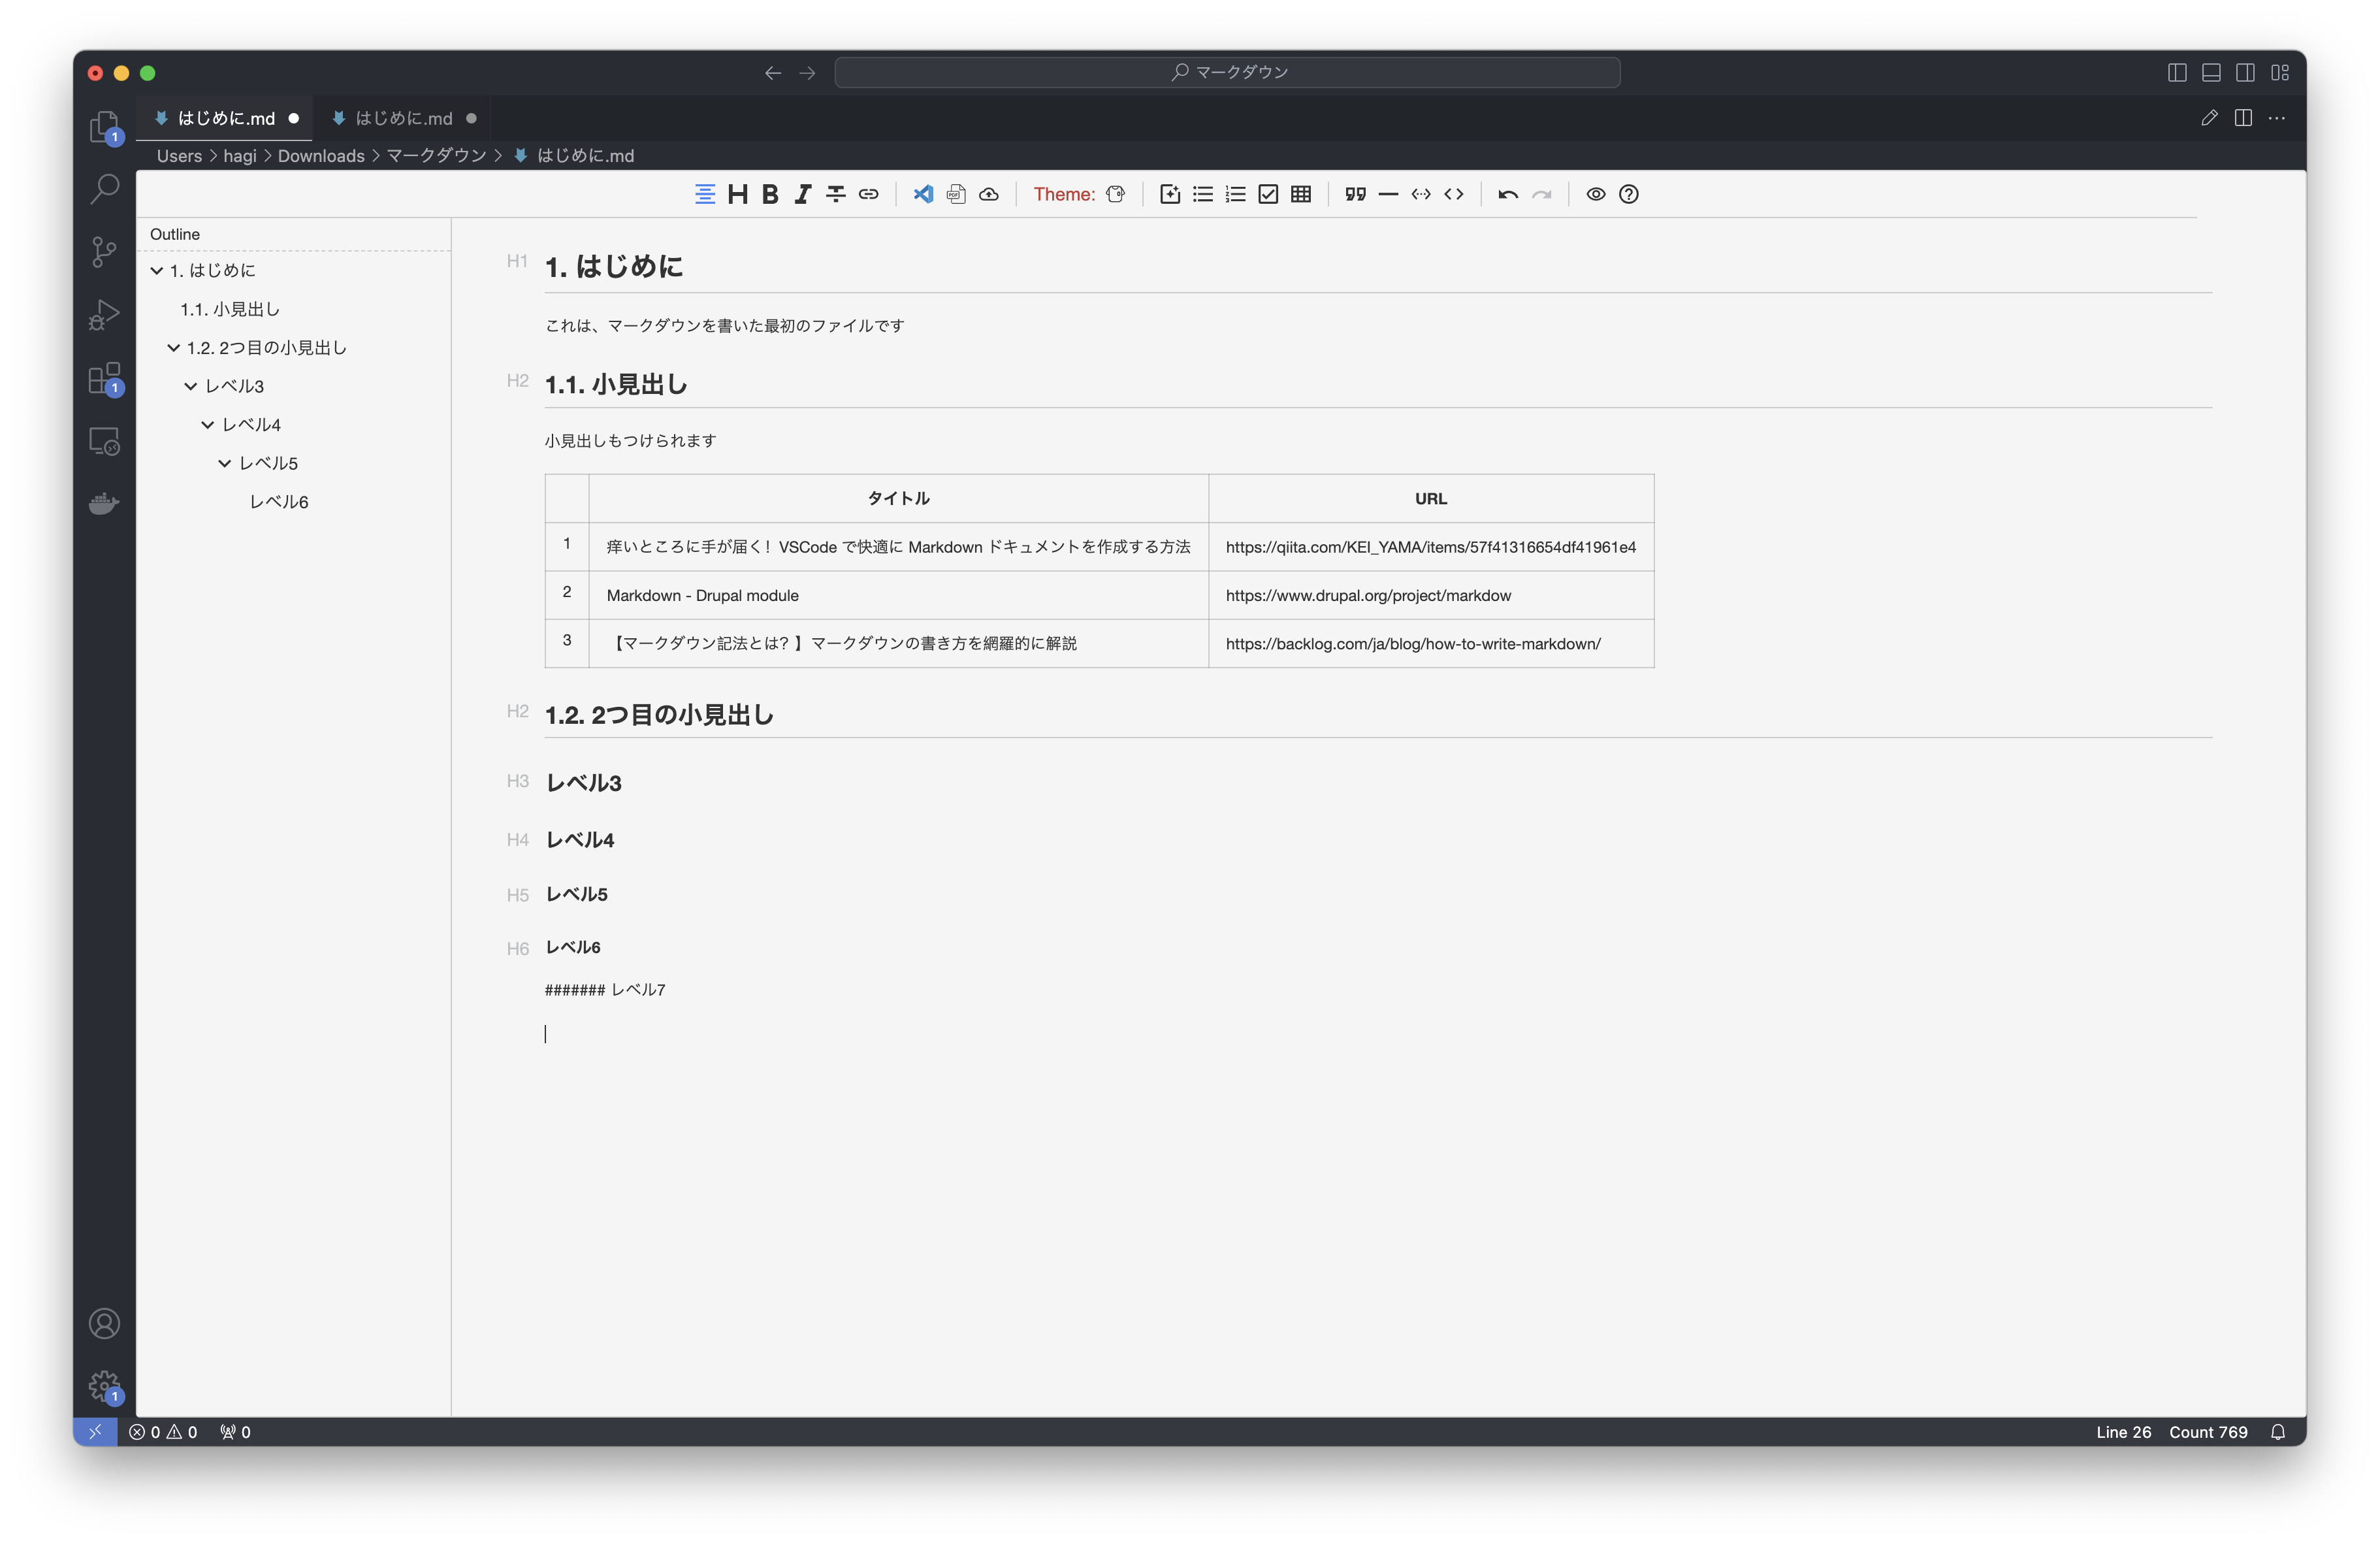Click the pencil edit icon in title area
Screen dimensions: 2380x1543
[x=2209, y=118]
